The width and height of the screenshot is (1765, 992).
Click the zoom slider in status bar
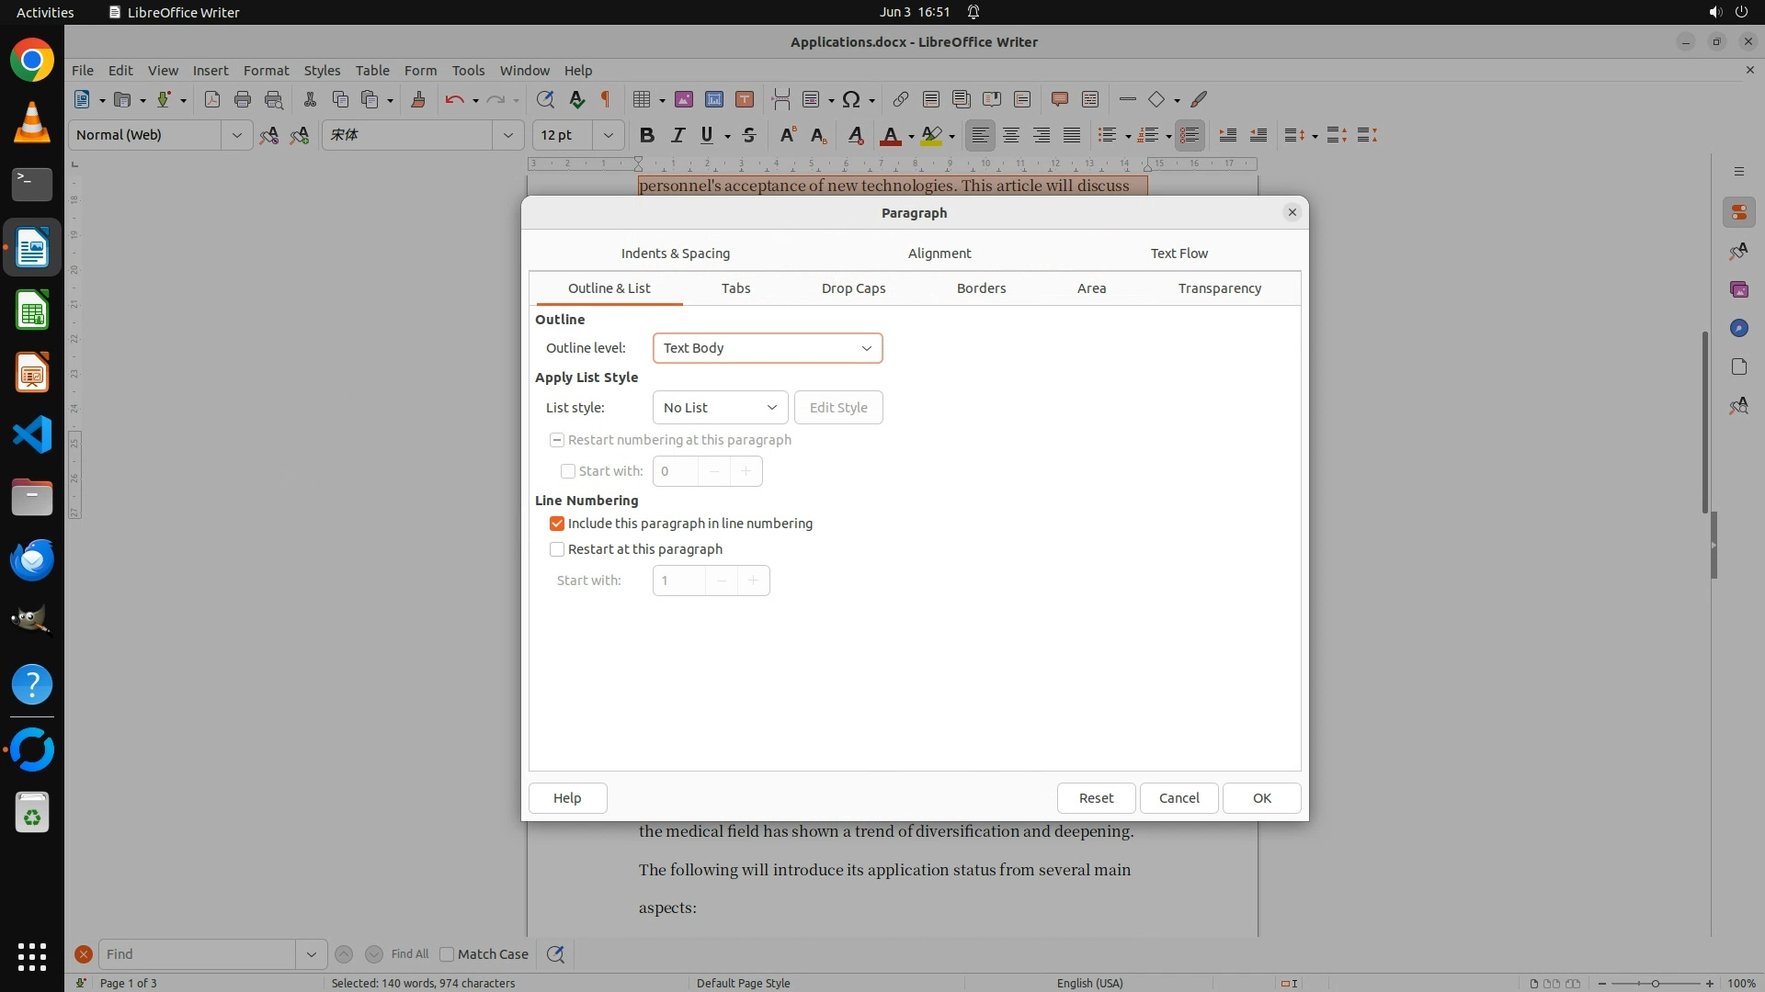click(1655, 983)
